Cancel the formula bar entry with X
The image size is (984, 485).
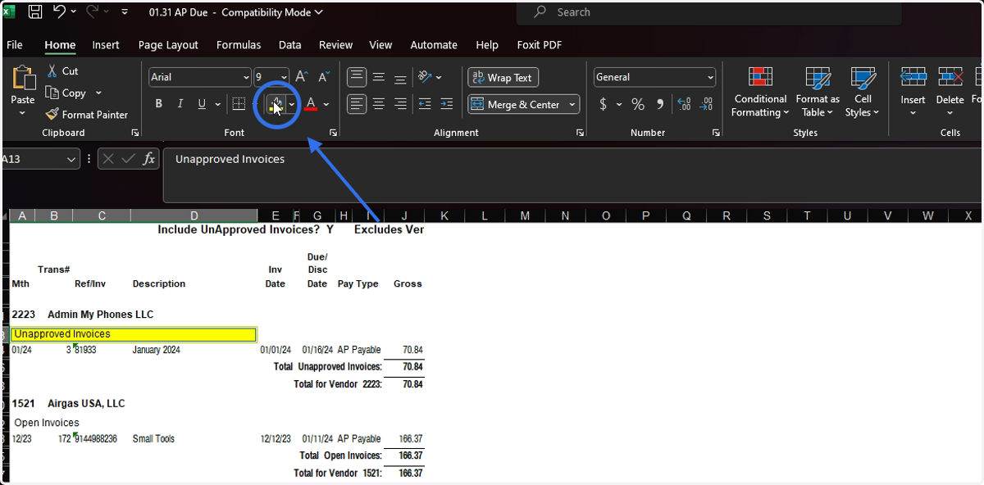click(110, 159)
